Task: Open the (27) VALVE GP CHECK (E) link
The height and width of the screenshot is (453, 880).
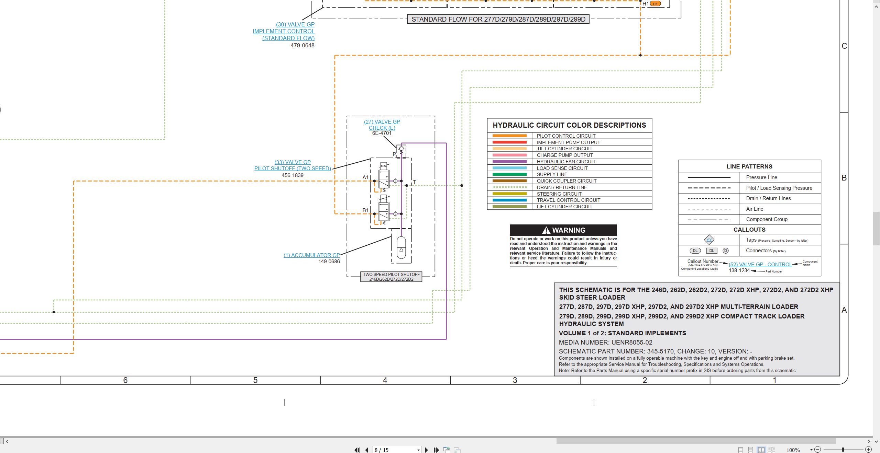Action: coord(382,125)
